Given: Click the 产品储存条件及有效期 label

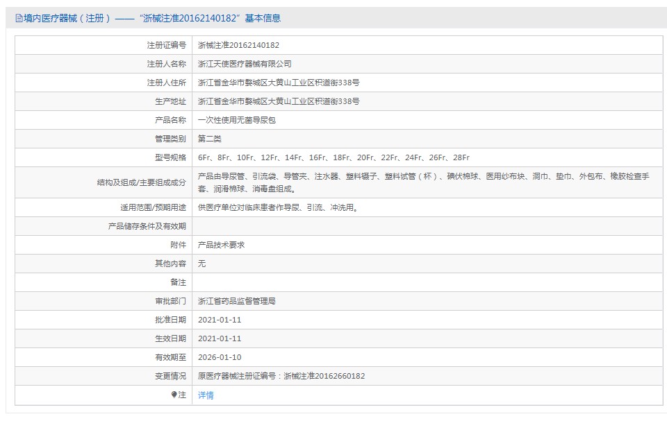Looking at the screenshot, I should pyautogui.click(x=147, y=226).
